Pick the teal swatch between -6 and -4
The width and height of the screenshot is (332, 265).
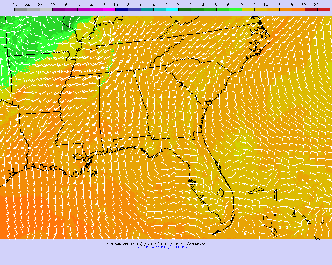coord(147,9)
